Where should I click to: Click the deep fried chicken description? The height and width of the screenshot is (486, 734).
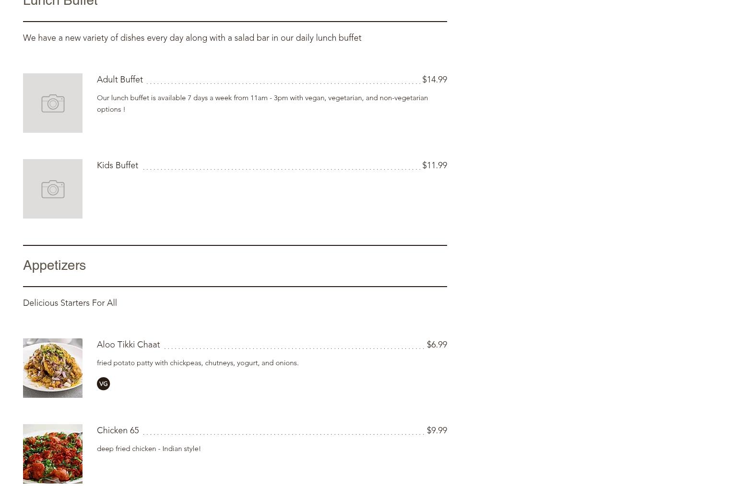click(149, 449)
